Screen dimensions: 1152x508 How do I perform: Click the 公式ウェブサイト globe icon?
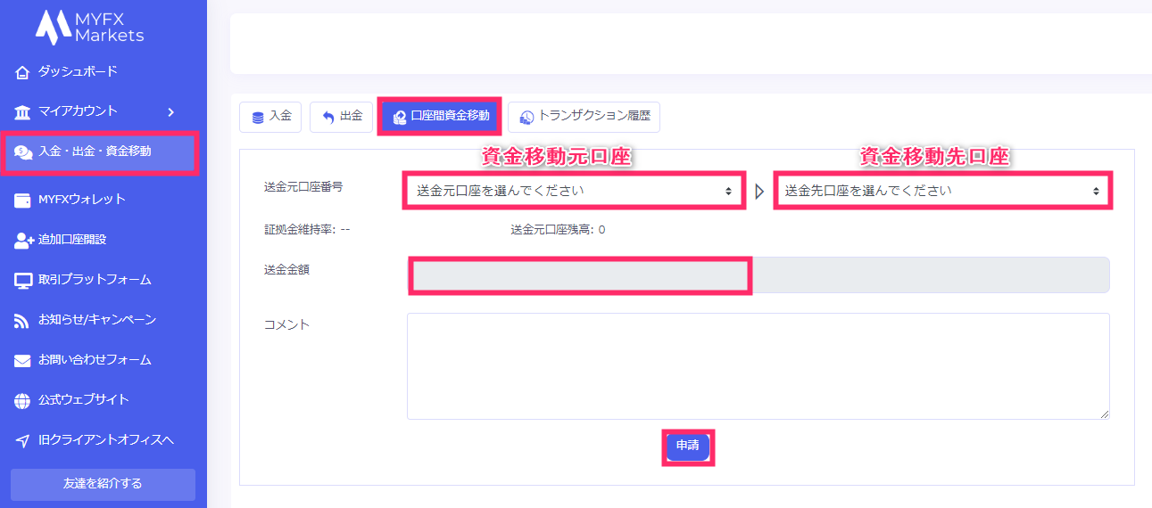click(23, 401)
